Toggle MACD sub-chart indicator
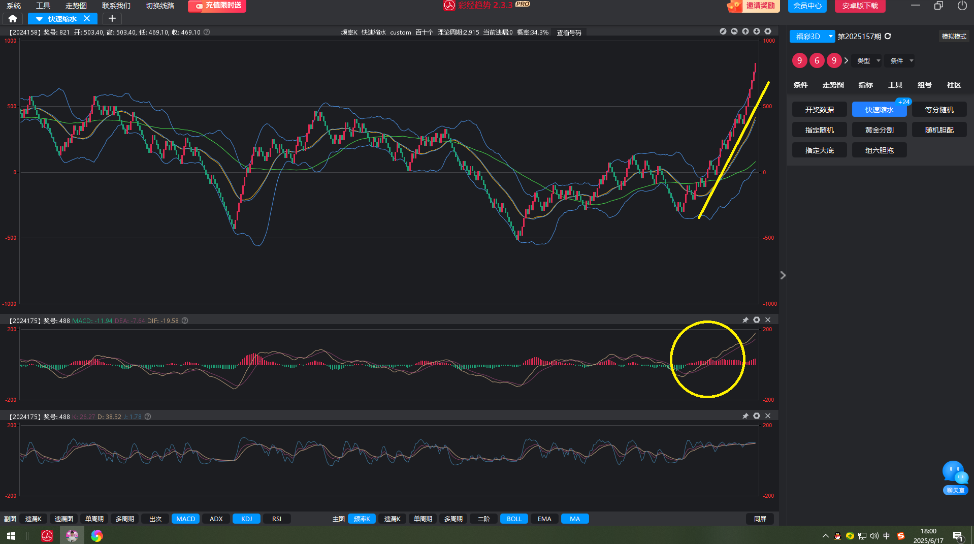This screenshot has height=544, width=974. pos(185,519)
